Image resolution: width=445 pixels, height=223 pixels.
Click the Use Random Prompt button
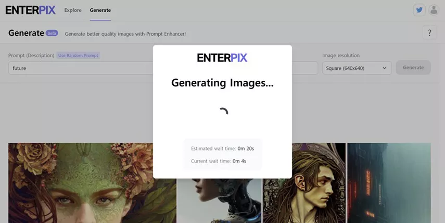click(78, 55)
